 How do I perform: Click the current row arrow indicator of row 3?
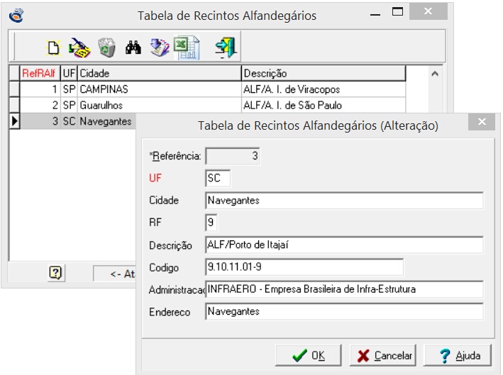click(x=14, y=121)
